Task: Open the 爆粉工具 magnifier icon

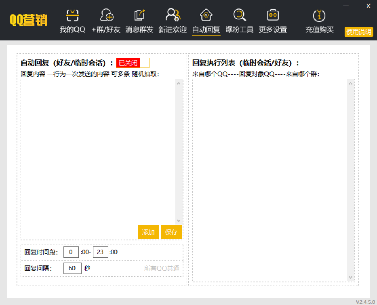Action: pos(240,15)
